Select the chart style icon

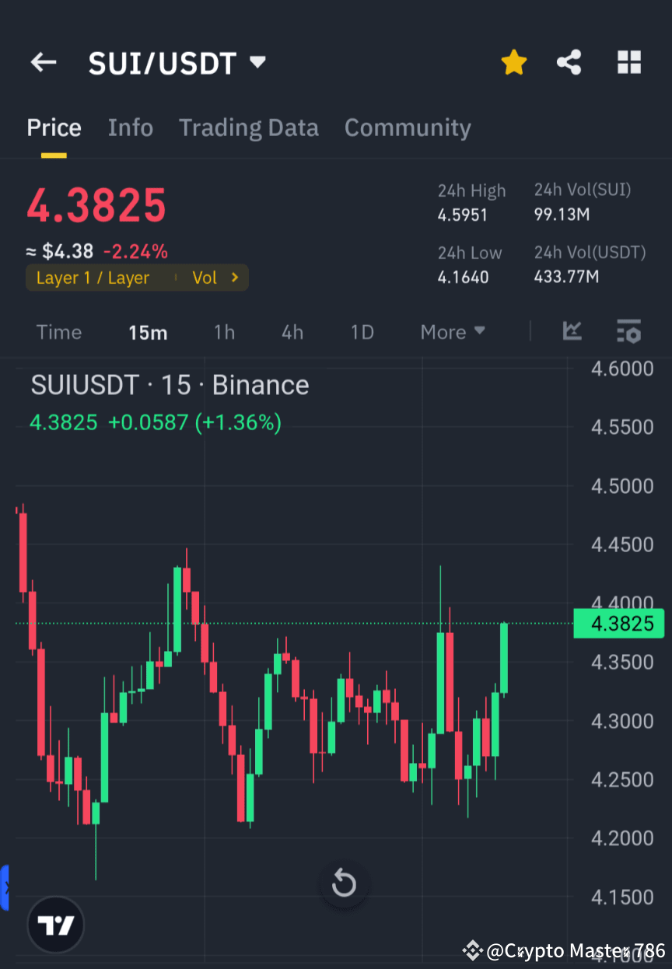pos(572,331)
